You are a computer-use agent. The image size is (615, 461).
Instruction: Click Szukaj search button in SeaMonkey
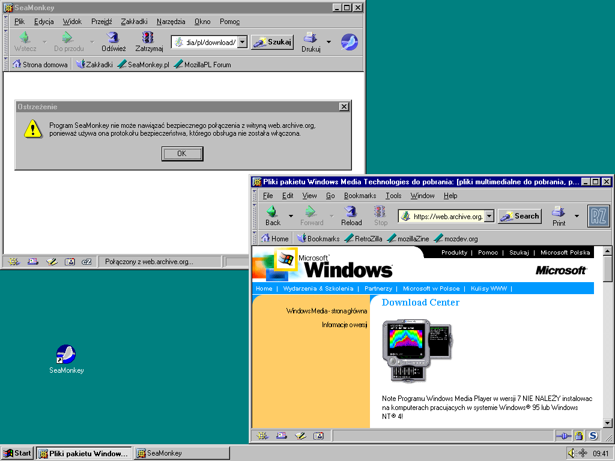(x=272, y=42)
